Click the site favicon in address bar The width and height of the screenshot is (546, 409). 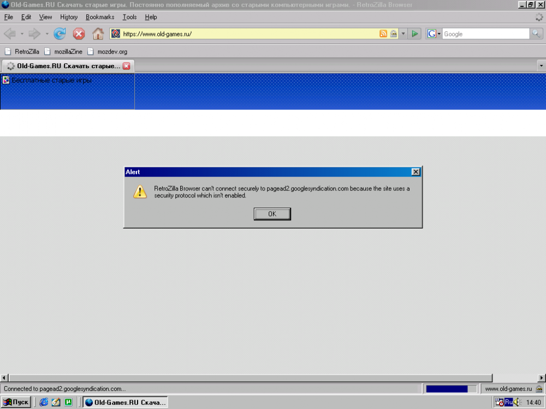click(x=116, y=34)
